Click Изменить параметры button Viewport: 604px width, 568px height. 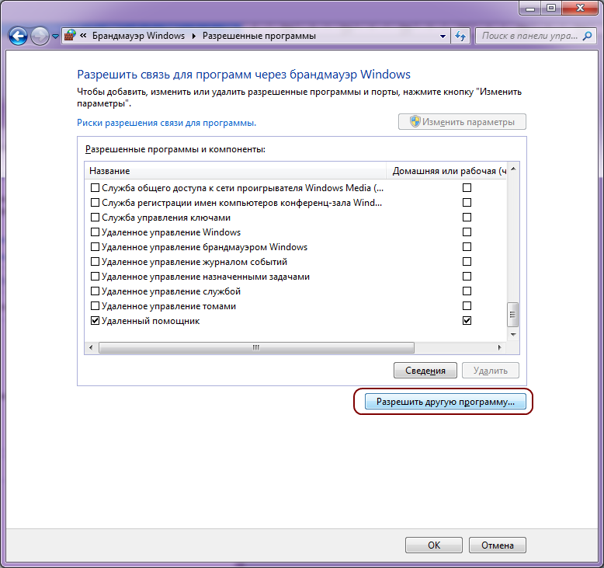(462, 122)
